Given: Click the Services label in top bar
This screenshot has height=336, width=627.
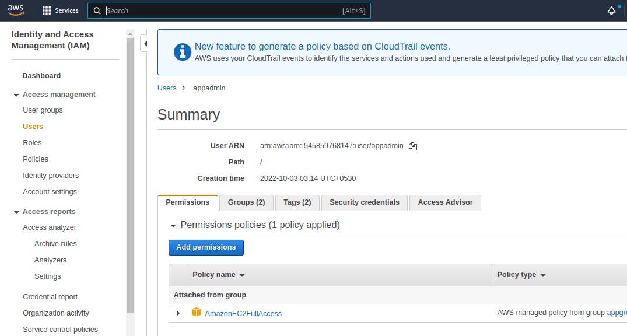Looking at the screenshot, I should pyautogui.click(x=66, y=11).
